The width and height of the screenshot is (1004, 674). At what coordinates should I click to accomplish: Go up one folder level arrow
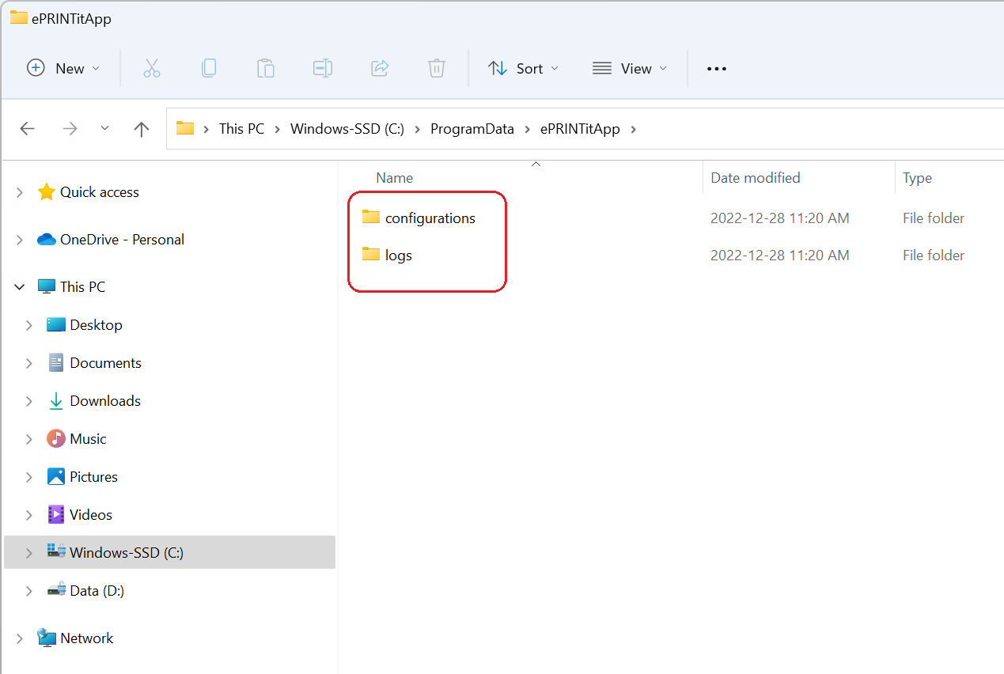(142, 129)
